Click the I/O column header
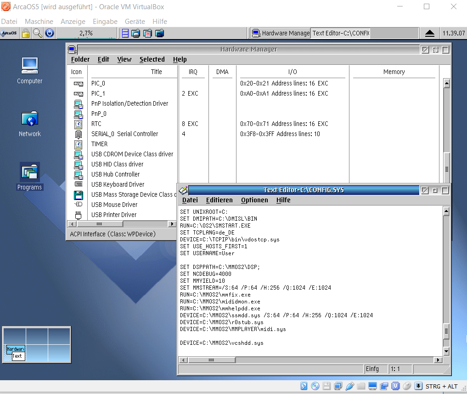Screen dimensions: 467x394 (x=293, y=72)
